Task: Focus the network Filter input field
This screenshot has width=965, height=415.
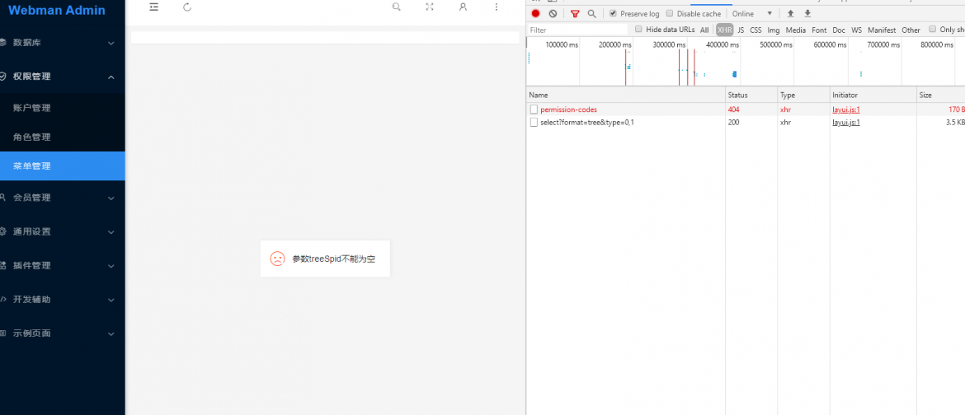Action: [578, 30]
